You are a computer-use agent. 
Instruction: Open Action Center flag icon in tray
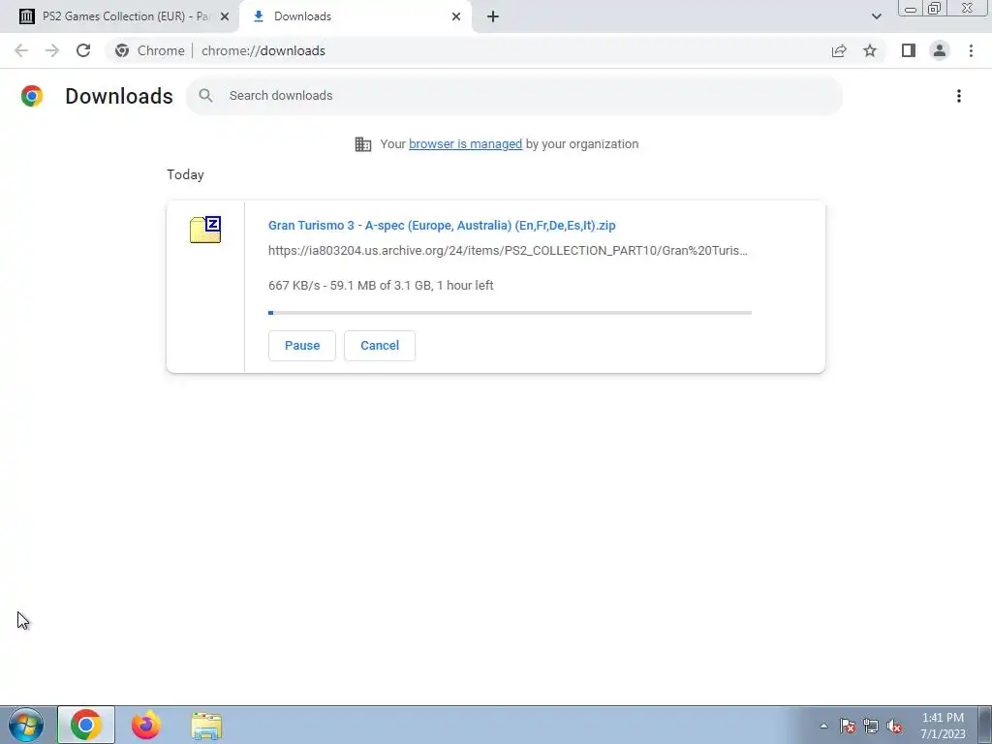coord(848,726)
